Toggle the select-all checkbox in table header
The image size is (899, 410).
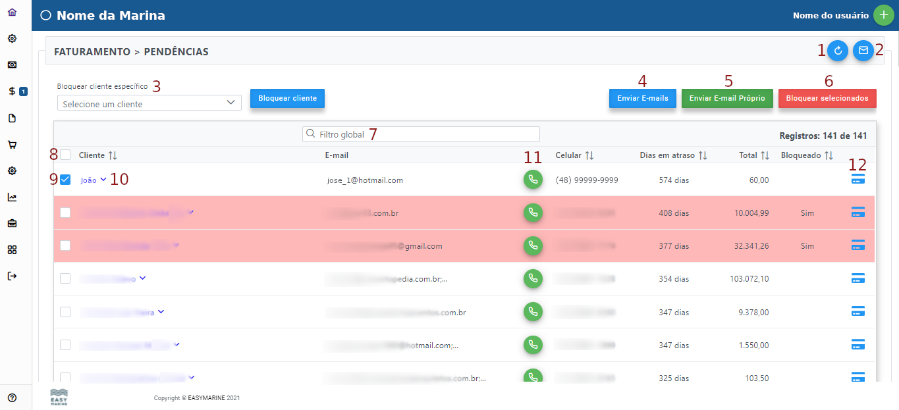coord(65,155)
